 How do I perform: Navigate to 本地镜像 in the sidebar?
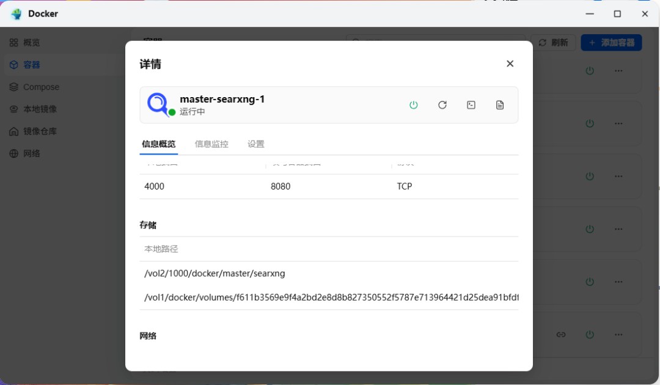(40, 109)
